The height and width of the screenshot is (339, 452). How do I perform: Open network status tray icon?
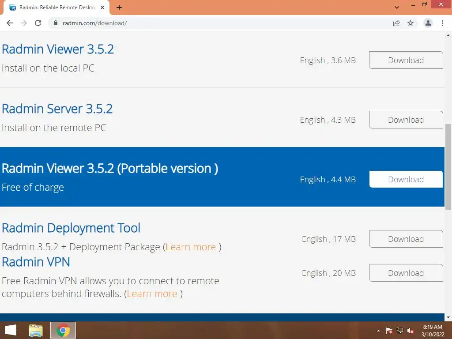click(x=400, y=331)
